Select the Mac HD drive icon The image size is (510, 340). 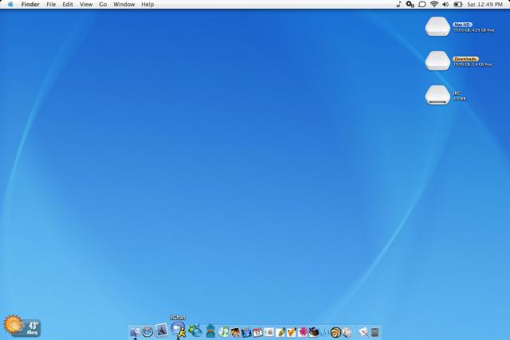tap(437, 26)
